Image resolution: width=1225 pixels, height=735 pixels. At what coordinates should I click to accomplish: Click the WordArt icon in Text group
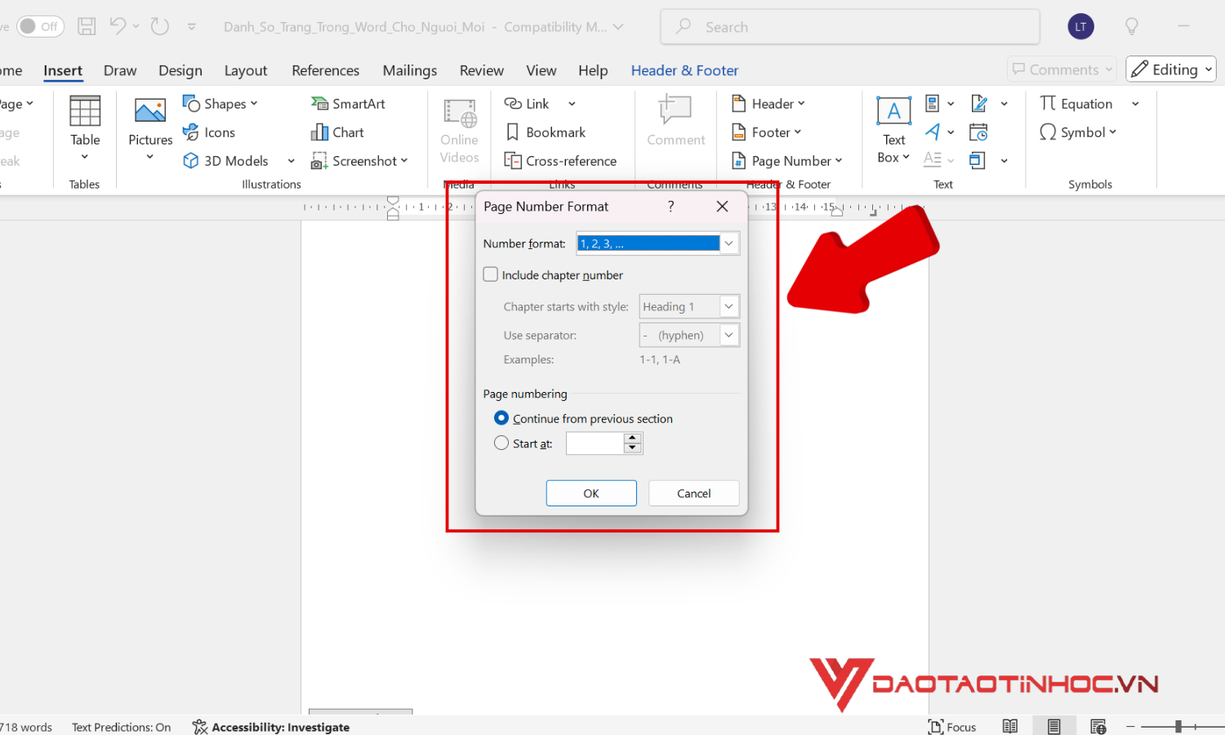pyautogui.click(x=933, y=132)
